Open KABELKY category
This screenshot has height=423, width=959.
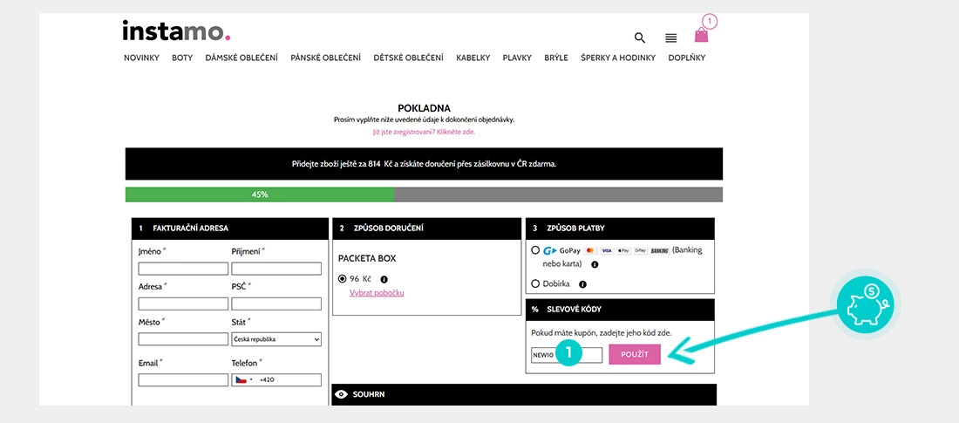point(473,58)
